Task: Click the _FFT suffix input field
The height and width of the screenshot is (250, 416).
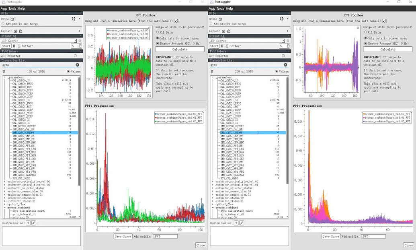Action: pos(165,236)
